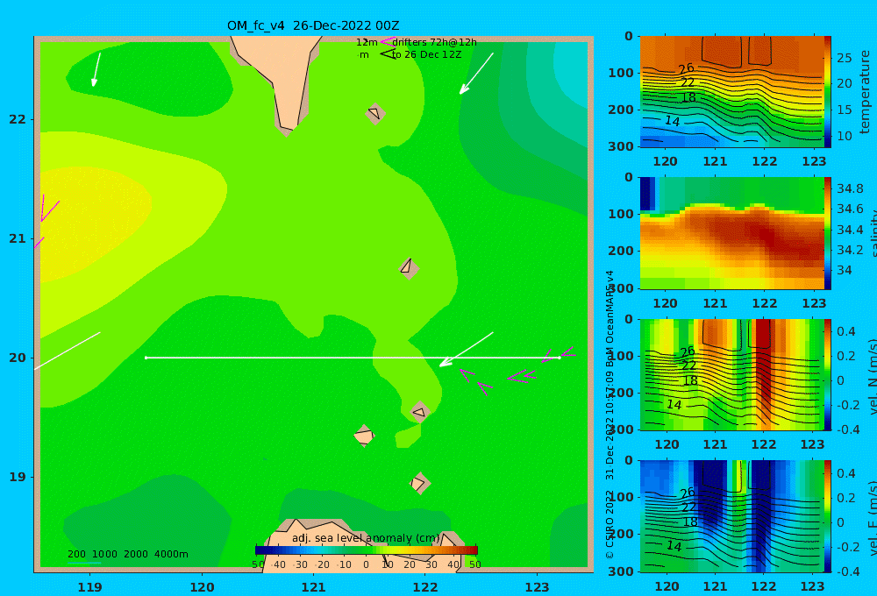
Task: Click the 'vel. N (m/s)' axis label
Action: point(872,378)
